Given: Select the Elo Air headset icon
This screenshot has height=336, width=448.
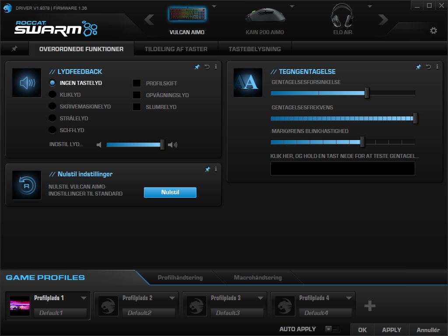Looking at the screenshot, I should point(342,15).
